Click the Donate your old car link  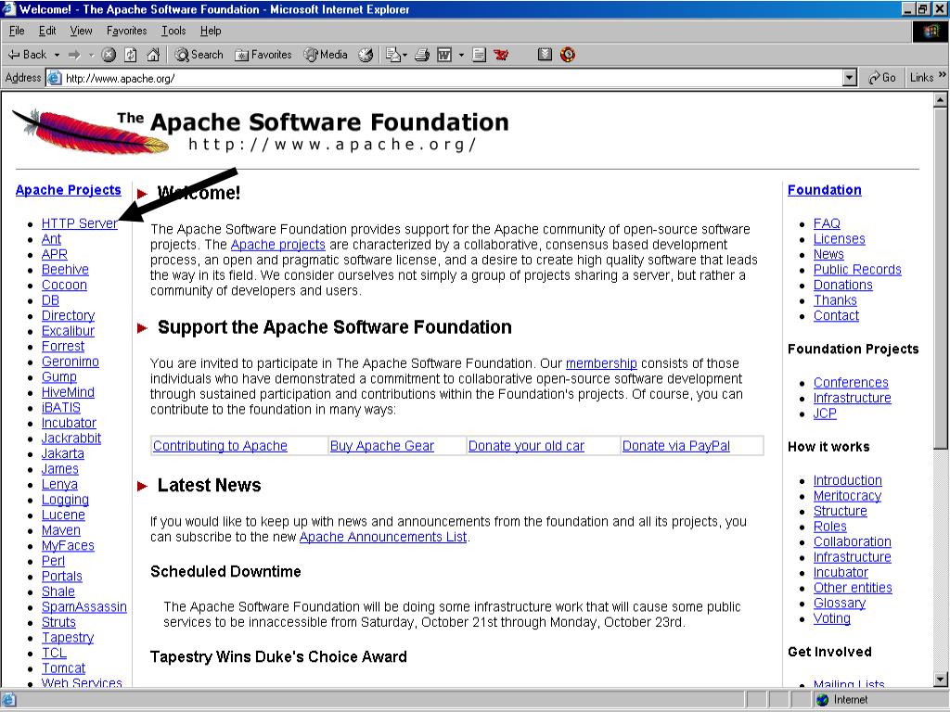pyautogui.click(x=526, y=446)
